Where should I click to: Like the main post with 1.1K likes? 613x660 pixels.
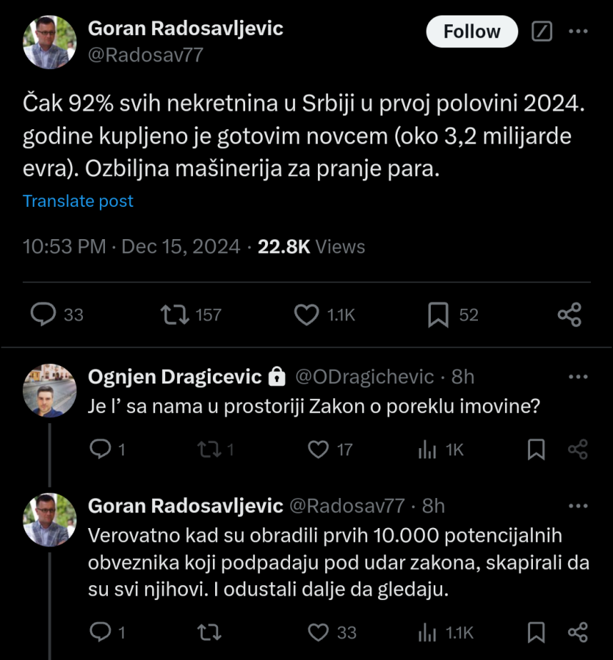306,315
